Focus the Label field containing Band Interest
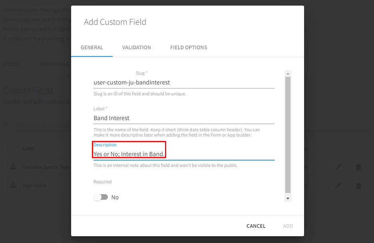The image size is (374, 243). click(184, 118)
